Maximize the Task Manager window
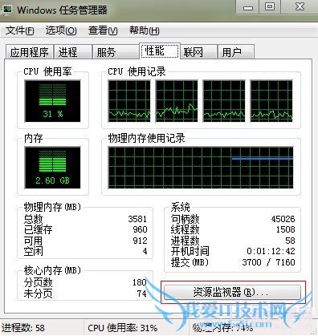 [x=270, y=7]
